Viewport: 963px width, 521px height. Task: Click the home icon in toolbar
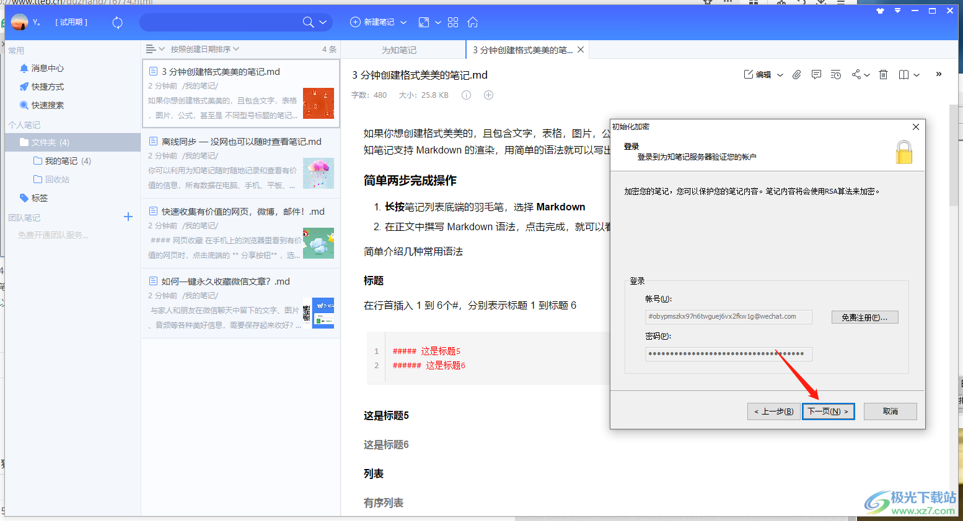[473, 22]
